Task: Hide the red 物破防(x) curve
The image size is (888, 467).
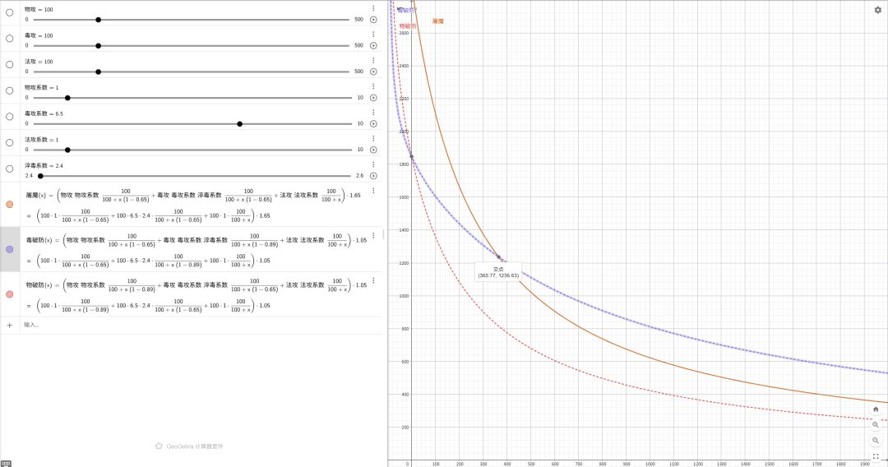Action: point(10,294)
